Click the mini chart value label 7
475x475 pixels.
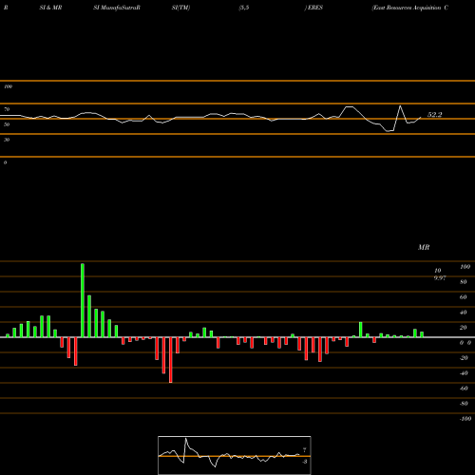coord(304,450)
